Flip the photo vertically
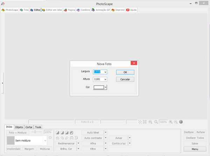This screenshot has height=156, width=210. (x=76, y=138)
